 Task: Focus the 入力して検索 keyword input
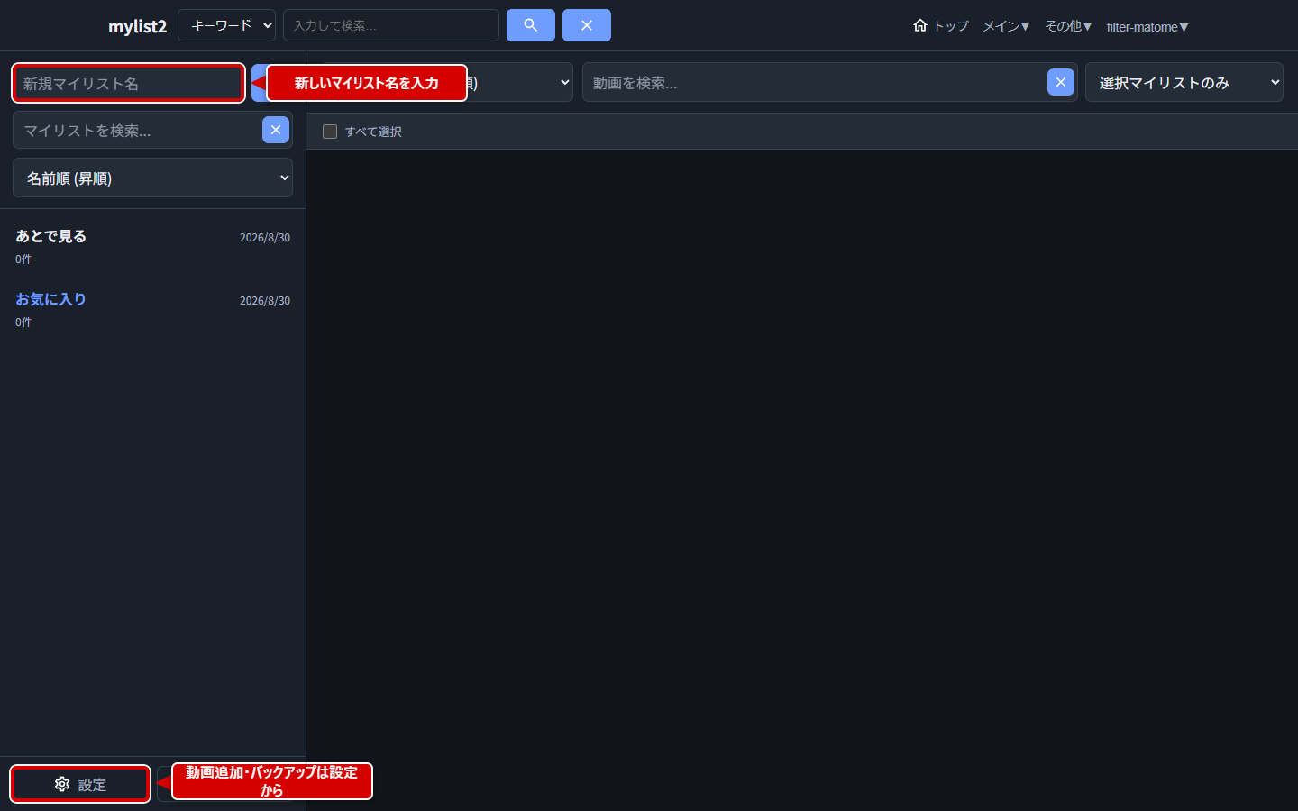391,25
